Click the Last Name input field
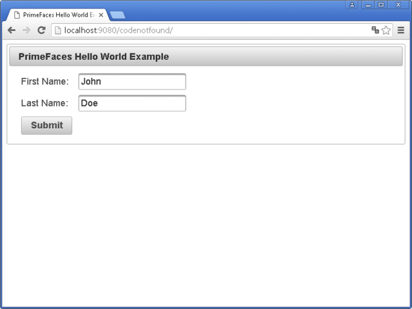The height and width of the screenshot is (309, 412). pyautogui.click(x=132, y=103)
